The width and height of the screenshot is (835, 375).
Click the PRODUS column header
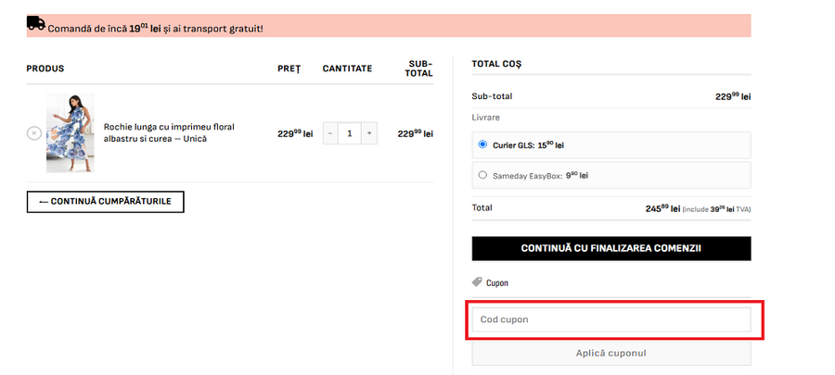pos(45,69)
